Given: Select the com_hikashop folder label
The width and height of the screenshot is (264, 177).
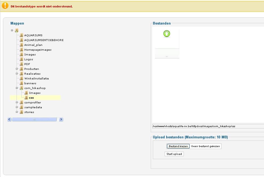Looking at the screenshot, I should pyautogui.click(x=35, y=88).
